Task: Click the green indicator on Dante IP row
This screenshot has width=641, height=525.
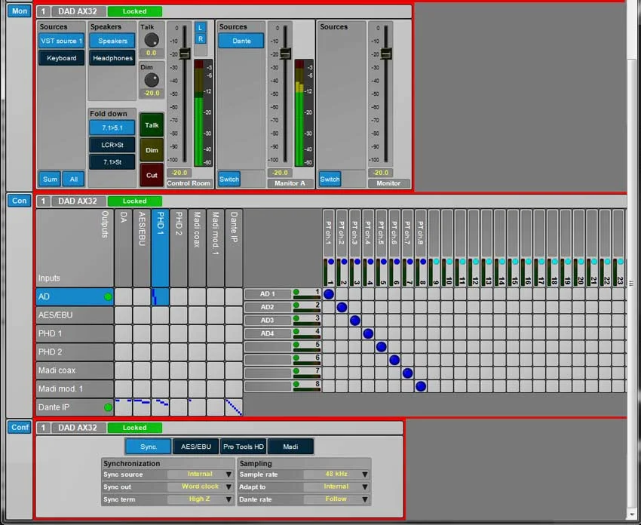Action: coord(108,407)
